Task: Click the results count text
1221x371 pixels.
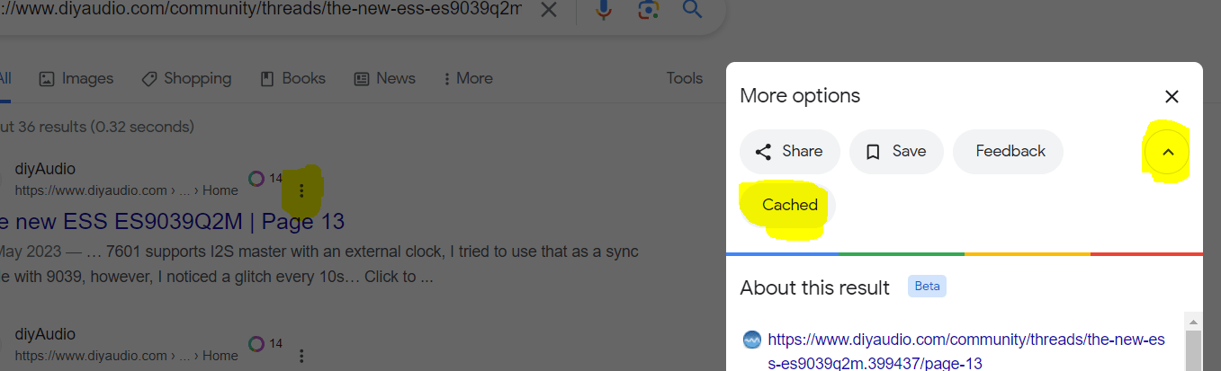Action: pos(97,127)
